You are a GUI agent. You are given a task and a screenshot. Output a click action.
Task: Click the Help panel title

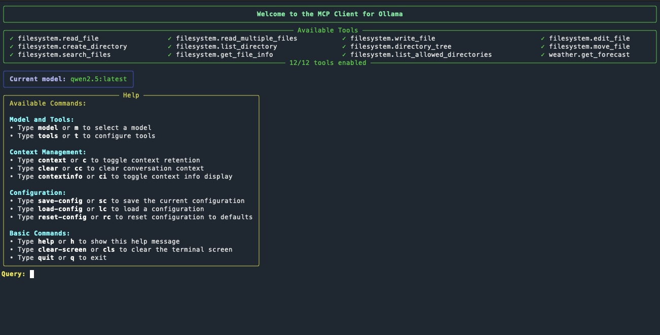tap(131, 95)
